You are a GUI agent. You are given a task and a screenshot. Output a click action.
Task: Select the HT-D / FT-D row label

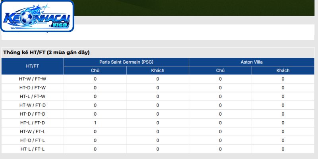tap(33, 114)
